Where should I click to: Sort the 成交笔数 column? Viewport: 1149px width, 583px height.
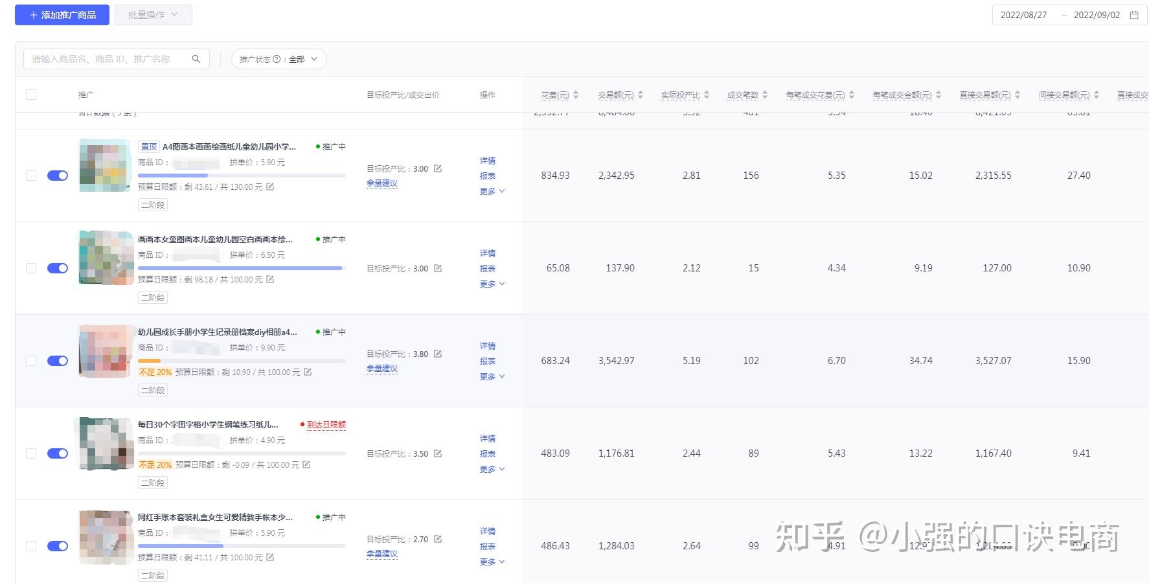[x=766, y=94]
